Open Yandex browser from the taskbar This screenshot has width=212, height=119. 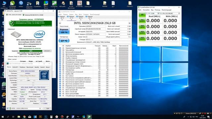tap(57, 117)
